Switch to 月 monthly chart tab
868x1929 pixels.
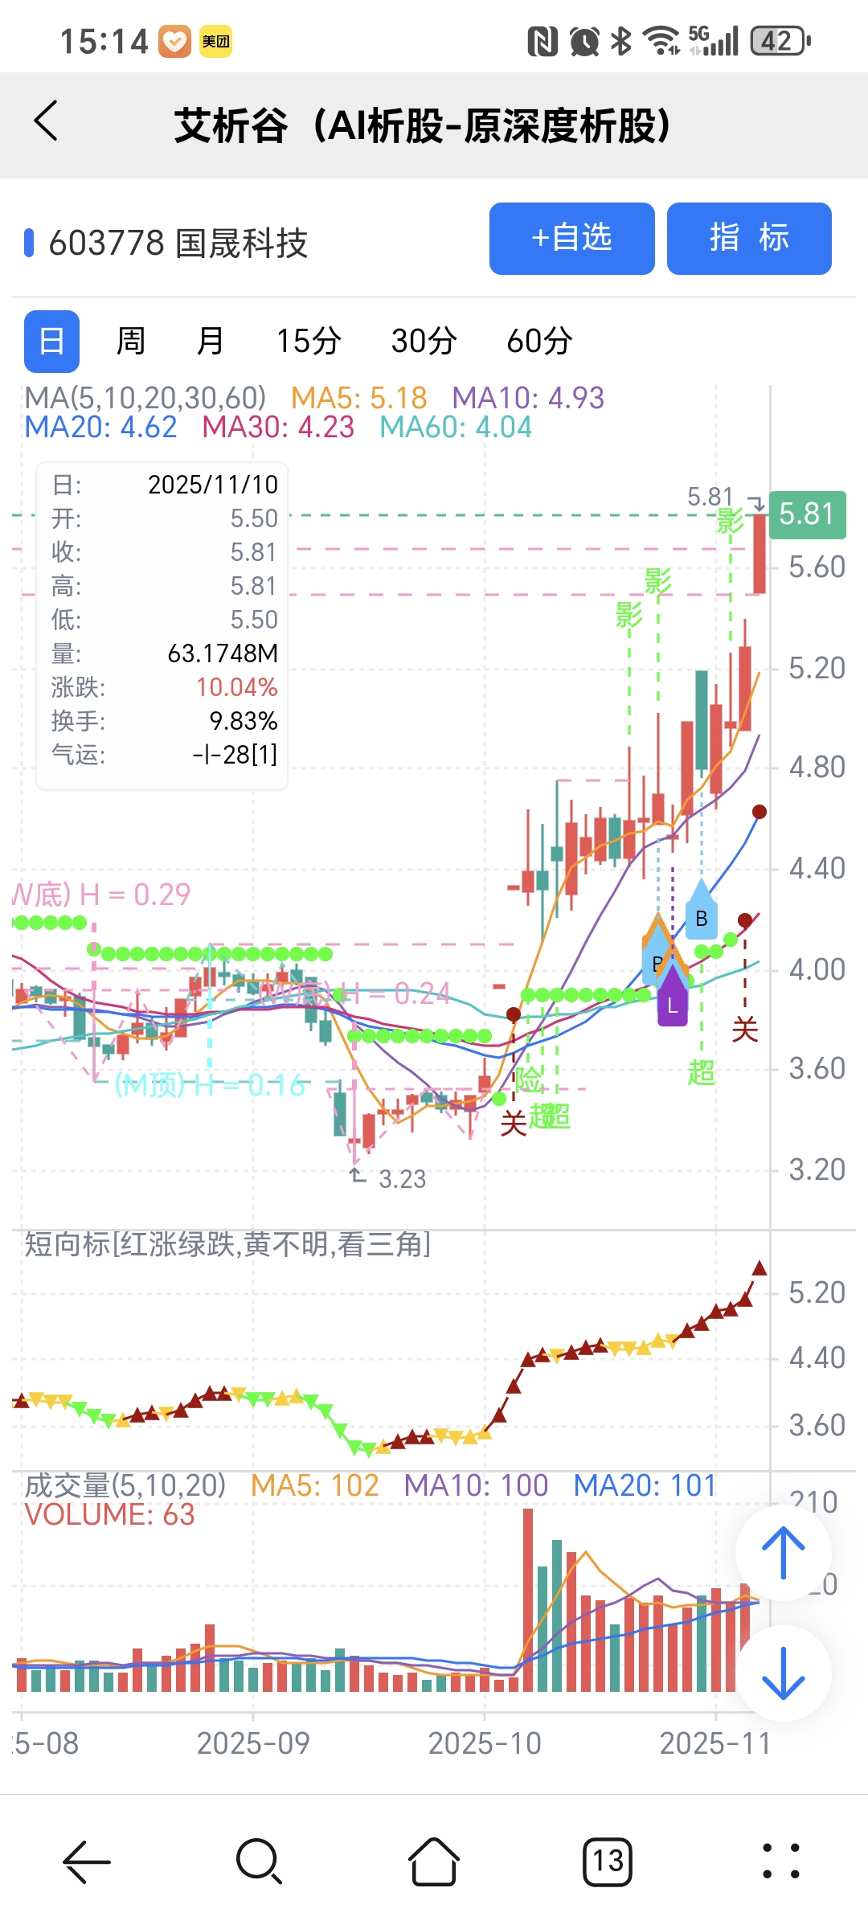[x=211, y=342]
